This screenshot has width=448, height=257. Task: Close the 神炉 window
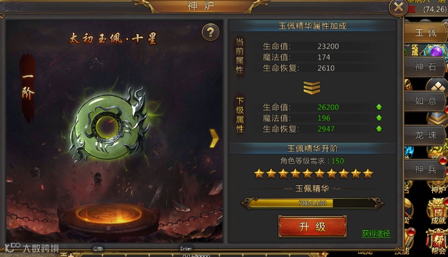tap(398, 7)
